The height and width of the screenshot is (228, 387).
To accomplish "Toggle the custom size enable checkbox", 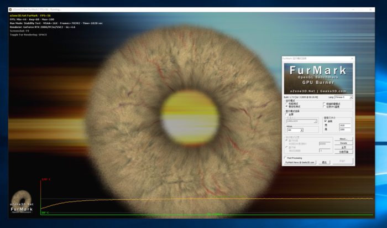I will (326, 121).
